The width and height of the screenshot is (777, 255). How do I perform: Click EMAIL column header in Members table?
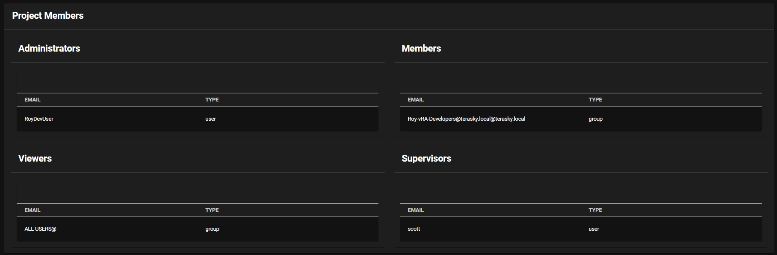click(416, 100)
